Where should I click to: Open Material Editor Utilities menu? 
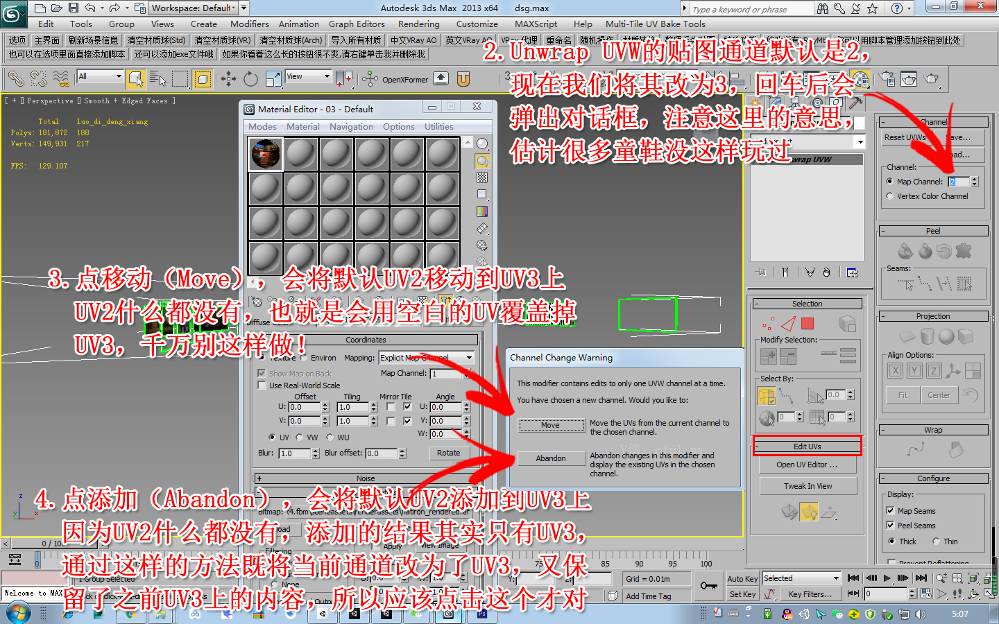click(439, 126)
